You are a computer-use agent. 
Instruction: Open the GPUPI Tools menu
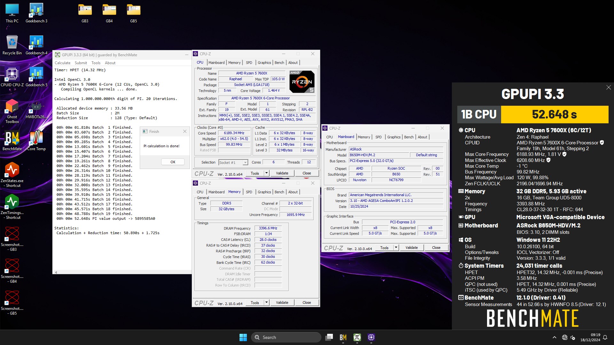point(96,63)
